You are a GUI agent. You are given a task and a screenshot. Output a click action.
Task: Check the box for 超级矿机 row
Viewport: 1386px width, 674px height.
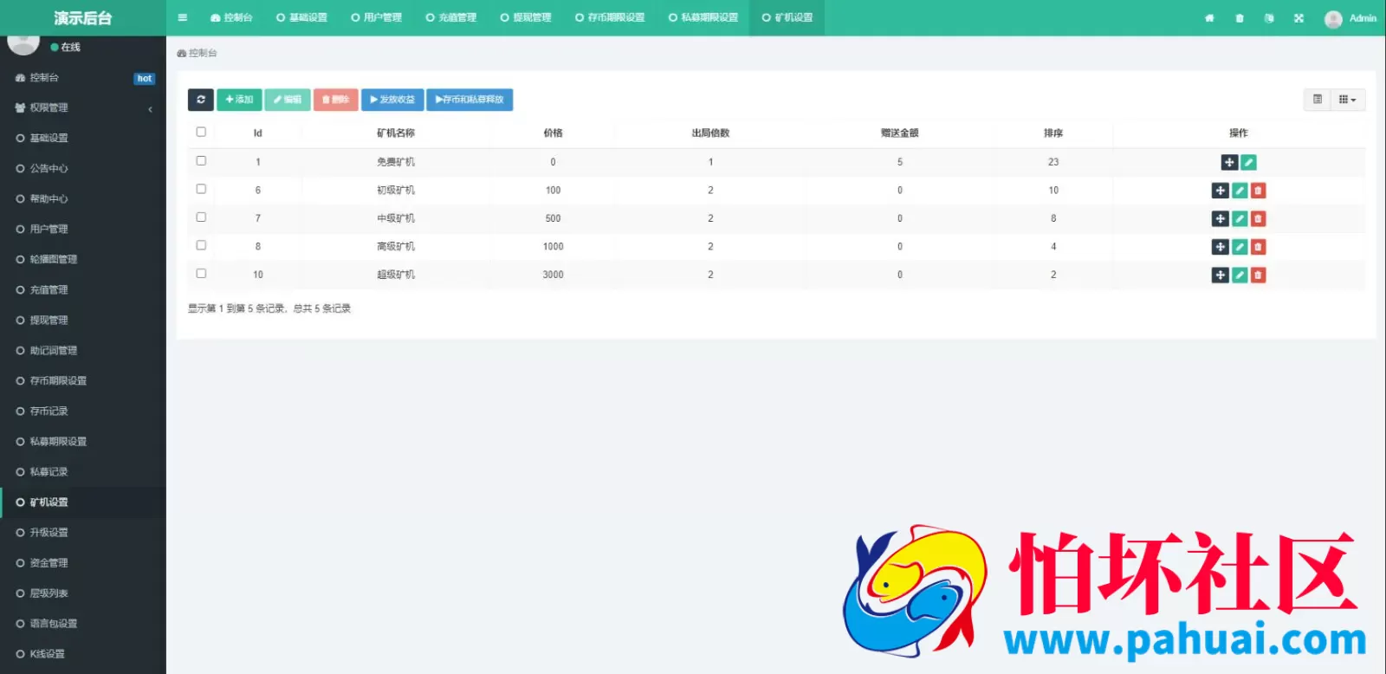click(x=201, y=273)
